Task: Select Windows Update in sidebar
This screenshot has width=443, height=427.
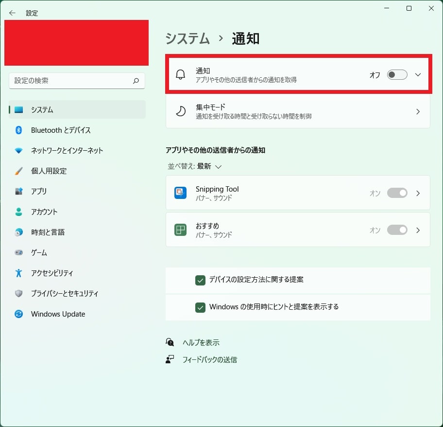Action: tap(77, 314)
